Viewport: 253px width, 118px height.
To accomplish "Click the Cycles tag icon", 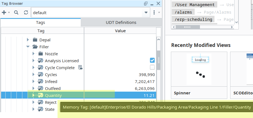I will point(41,75).
